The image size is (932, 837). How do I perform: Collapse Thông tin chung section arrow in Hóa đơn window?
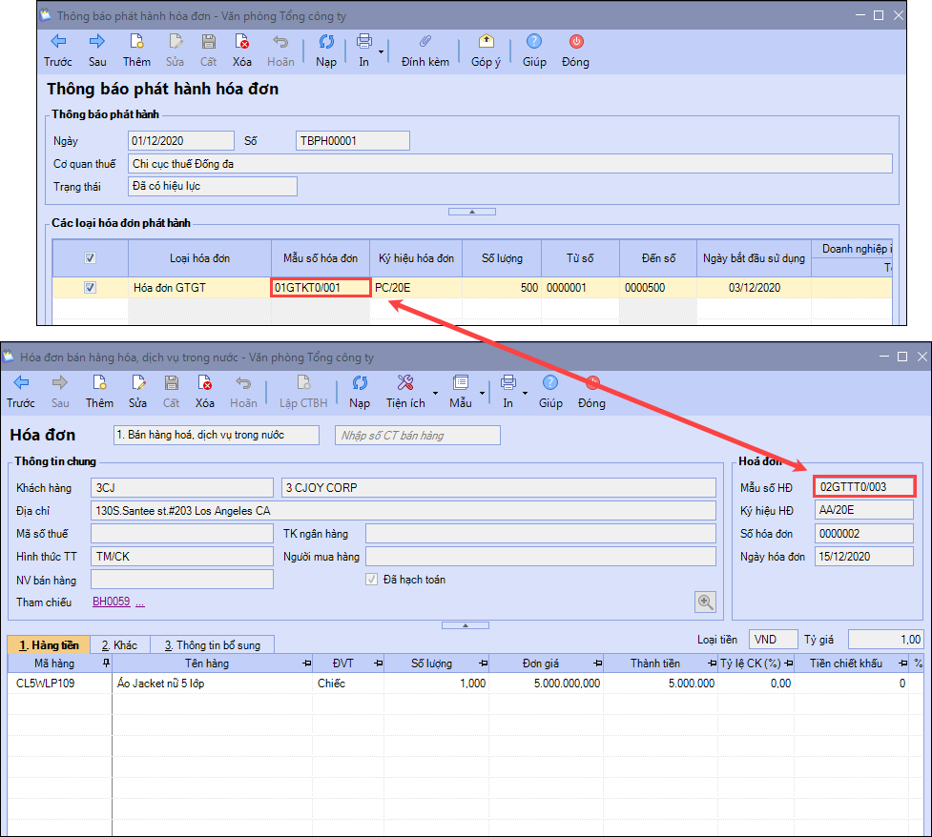pos(466,625)
